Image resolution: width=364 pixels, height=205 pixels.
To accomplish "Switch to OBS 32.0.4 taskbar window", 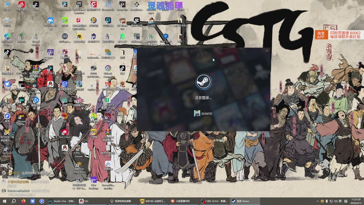I will [x=214, y=201].
